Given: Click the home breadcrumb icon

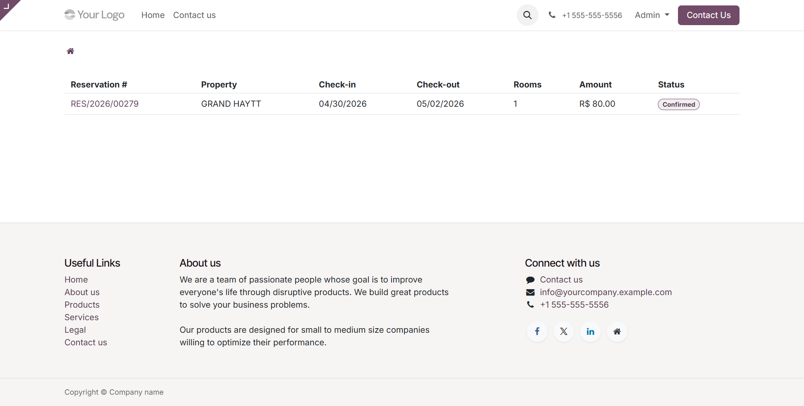Looking at the screenshot, I should 70,51.
